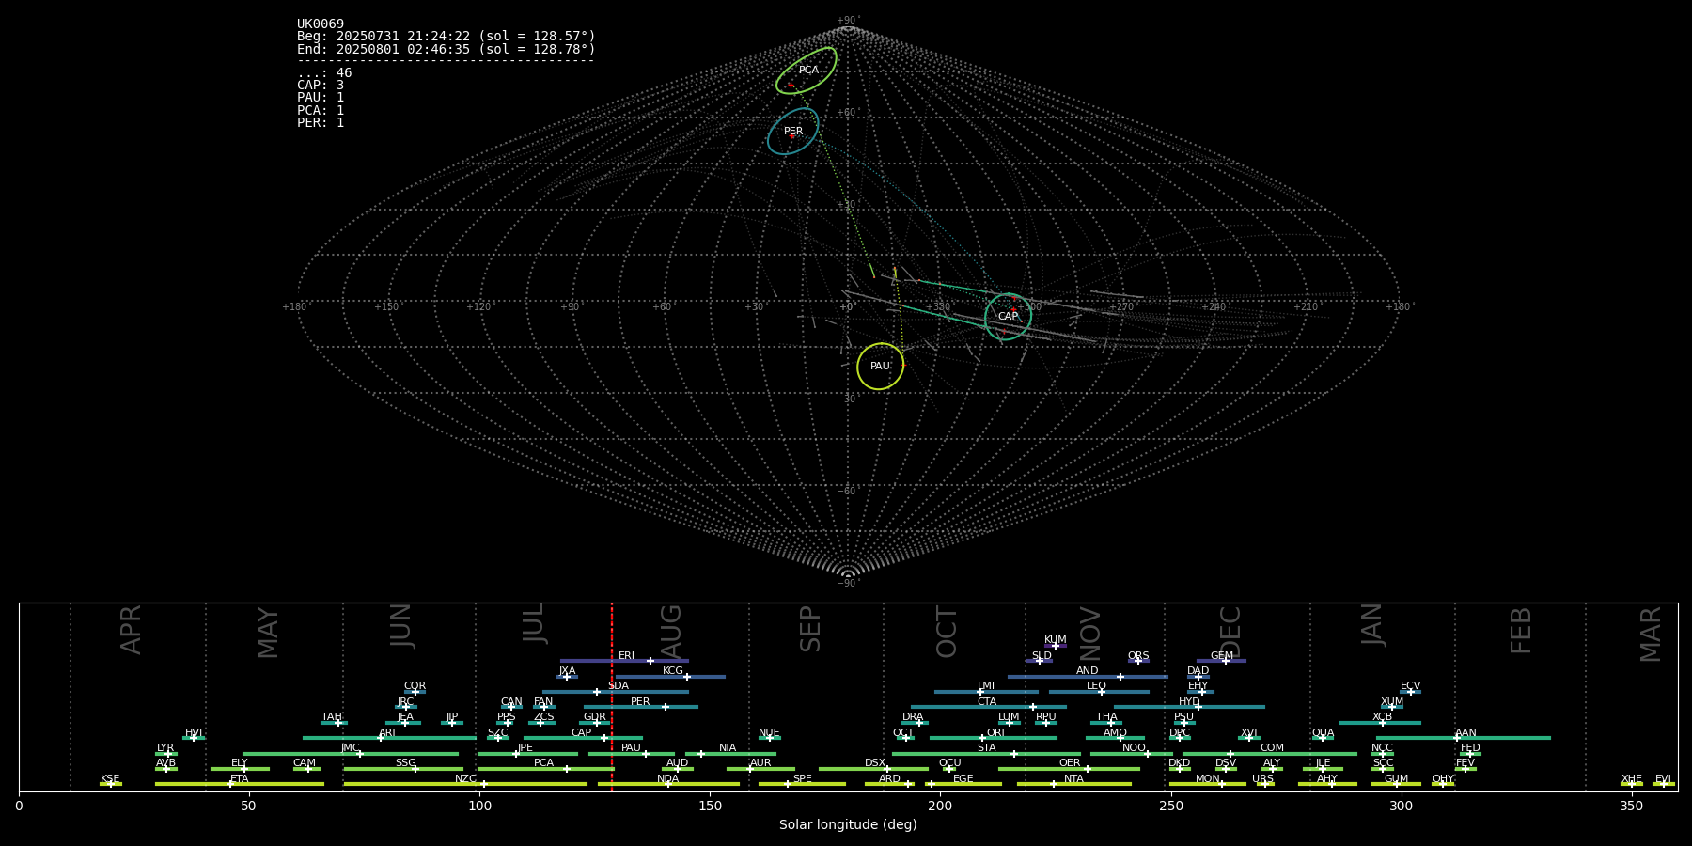Click the +120 longitude label on the sky map
Viewport: 1692px width, 846px height.
[x=478, y=307]
